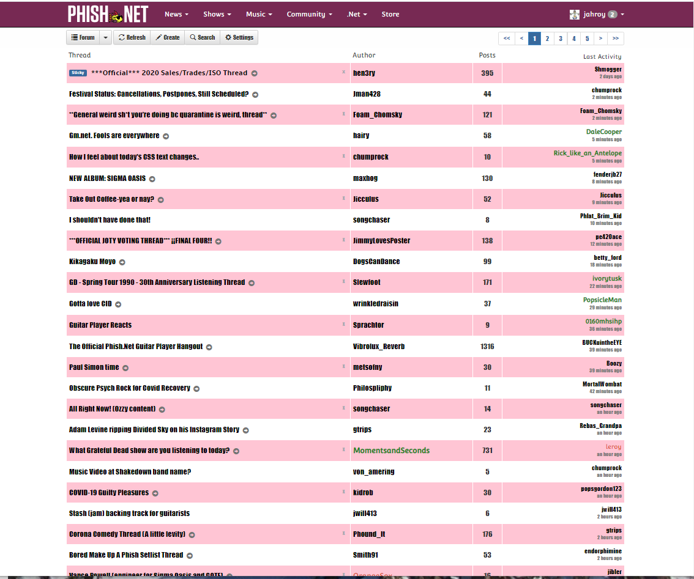The image size is (694, 579).
Task: Click the small x on Guitar Player Reacts row
Action: point(343,323)
